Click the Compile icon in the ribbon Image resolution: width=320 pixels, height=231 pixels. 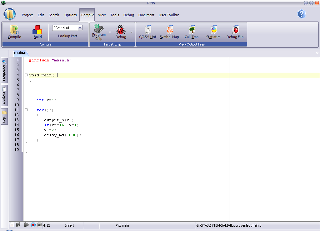[14, 31]
